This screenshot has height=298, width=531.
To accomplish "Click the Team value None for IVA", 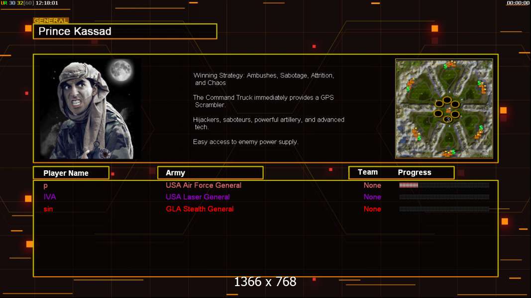I will [x=372, y=197].
